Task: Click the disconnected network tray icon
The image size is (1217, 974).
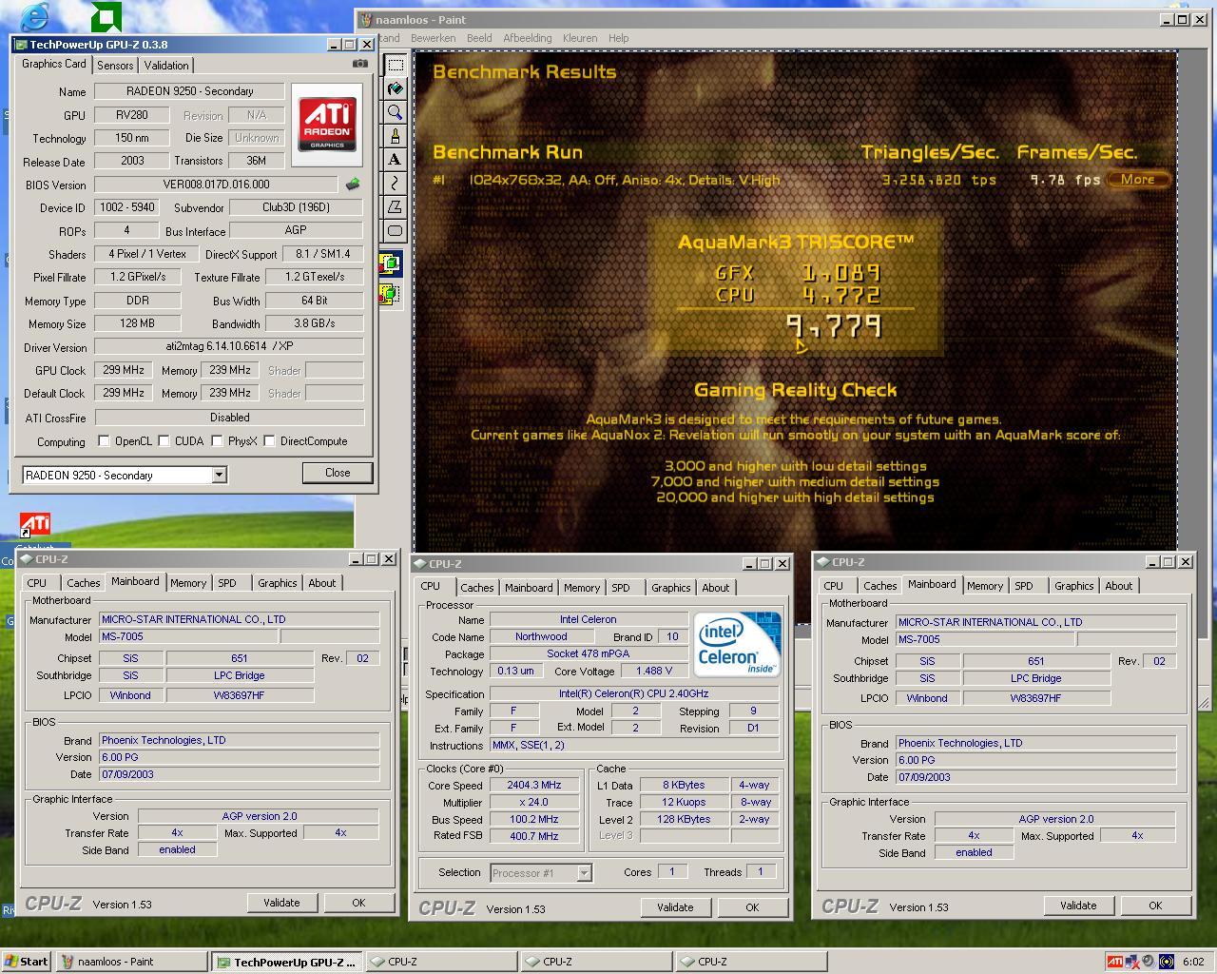Action: (1132, 962)
